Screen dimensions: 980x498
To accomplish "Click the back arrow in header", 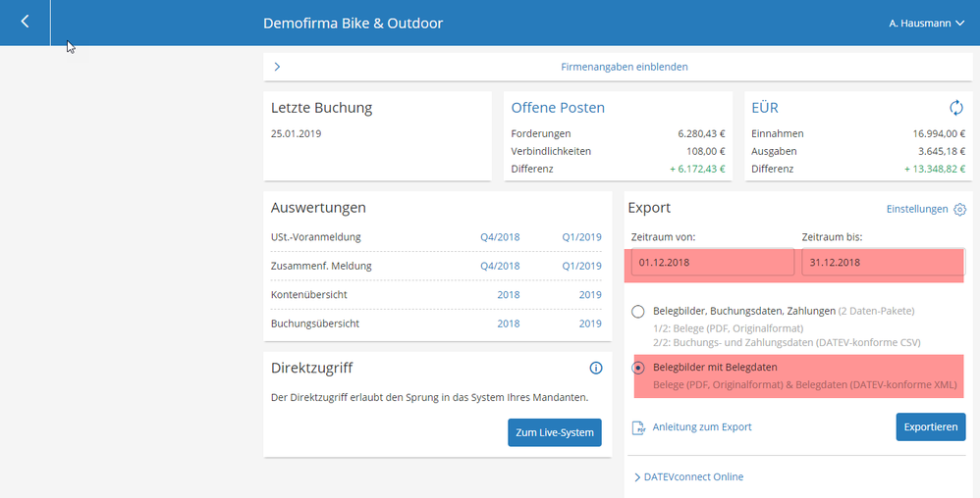I will coord(25,22).
